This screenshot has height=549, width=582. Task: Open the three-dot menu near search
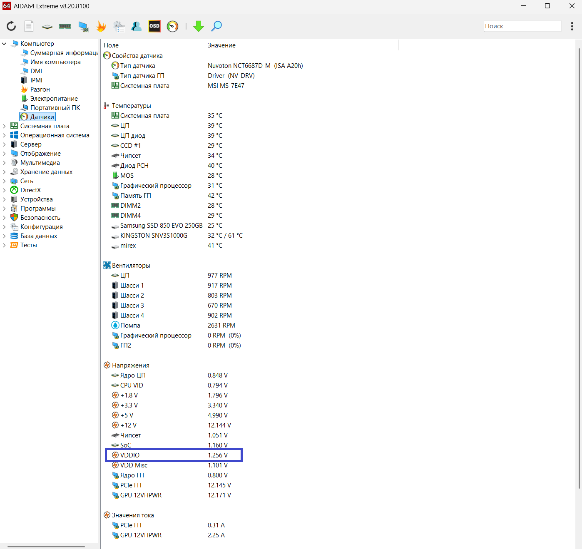pyautogui.click(x=572, y=26)
